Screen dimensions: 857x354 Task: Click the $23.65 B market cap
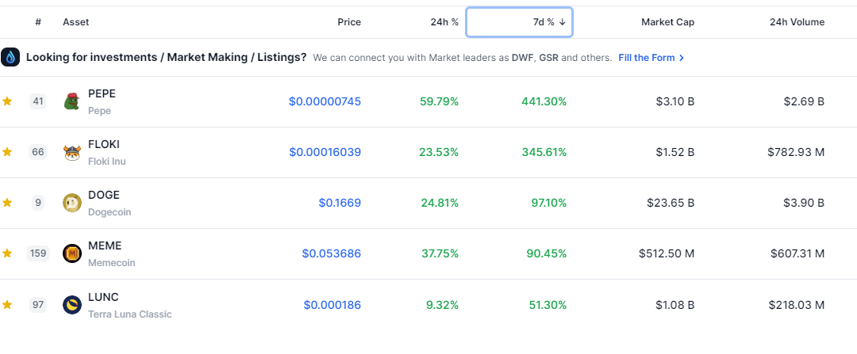[x=671, y=203]
